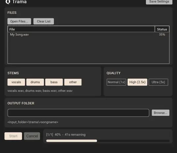
Task: Cancel the current separation job
Action: point(32,136)
